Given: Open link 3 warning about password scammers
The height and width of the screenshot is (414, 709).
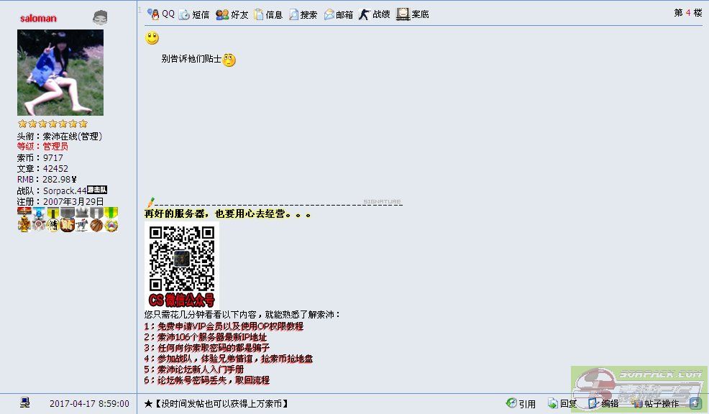Looking at the screenshot, I should coord(206,348).
